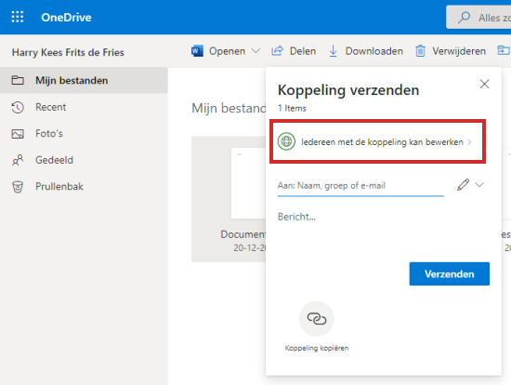Click the Koppeling verzenden title
Screen dimensions: 511x385
pyautogui.click(x=348, y=90)
